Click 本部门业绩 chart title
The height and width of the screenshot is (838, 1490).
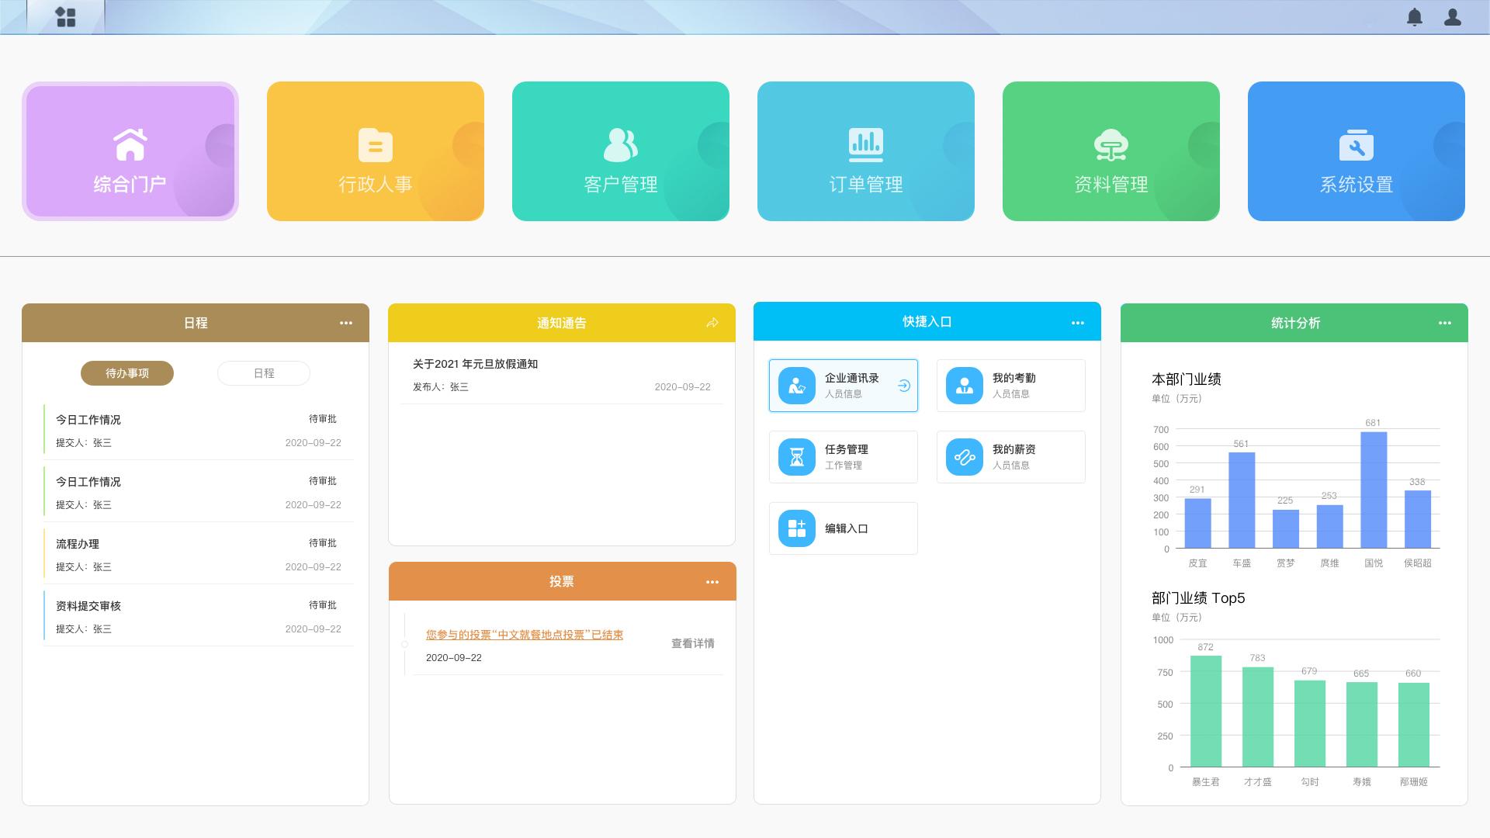[x=1187, y=379]
